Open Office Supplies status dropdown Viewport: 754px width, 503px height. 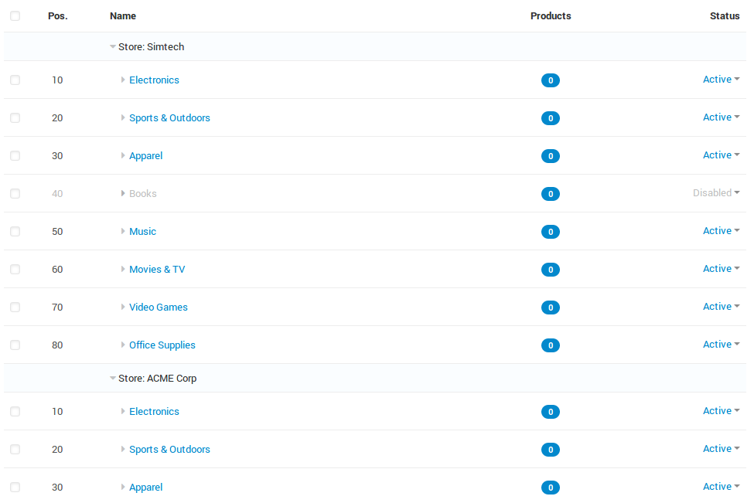click(722, 345)
